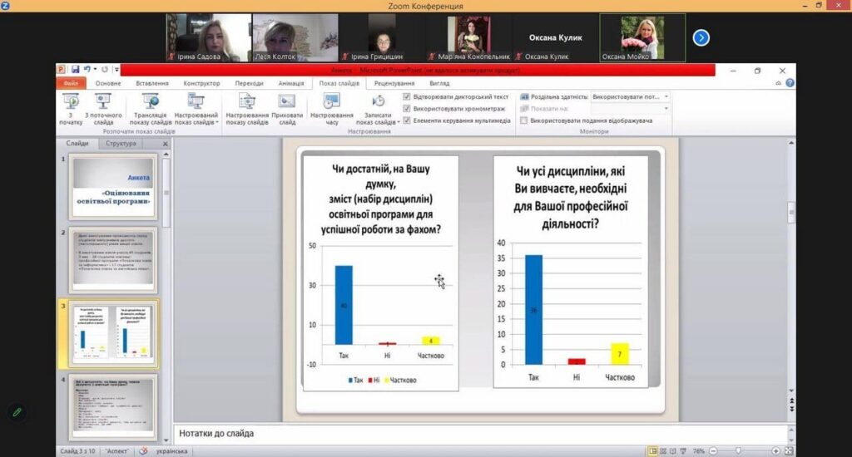Open the Структура outline tab

(121, 144)
